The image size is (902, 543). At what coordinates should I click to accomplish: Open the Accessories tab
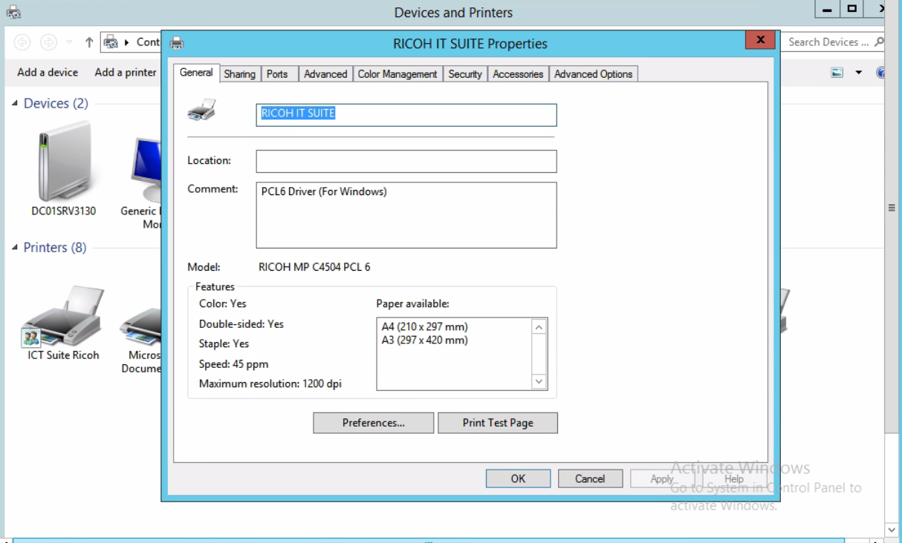point(518,74)
